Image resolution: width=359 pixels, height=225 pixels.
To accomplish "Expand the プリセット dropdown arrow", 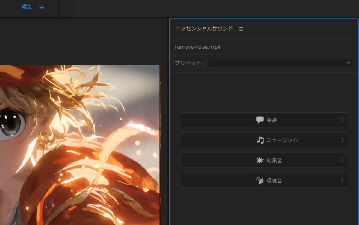I will (x=349, y=63).
